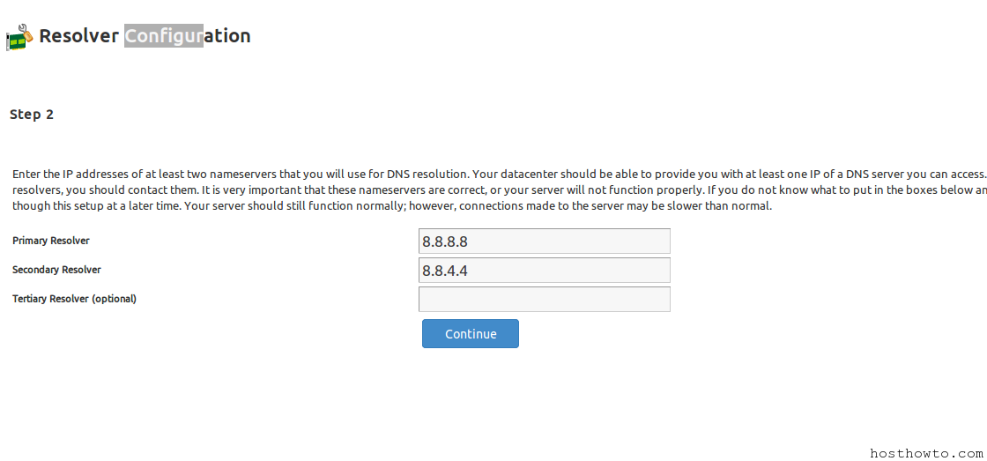
Task: Click the Resolver Configuration network card icon
Action: click(19, 37)
